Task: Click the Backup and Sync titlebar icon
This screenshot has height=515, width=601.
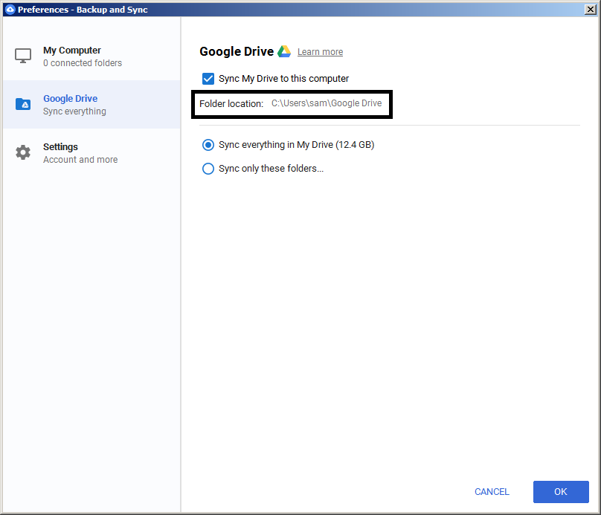Action: tap(10, 9)
